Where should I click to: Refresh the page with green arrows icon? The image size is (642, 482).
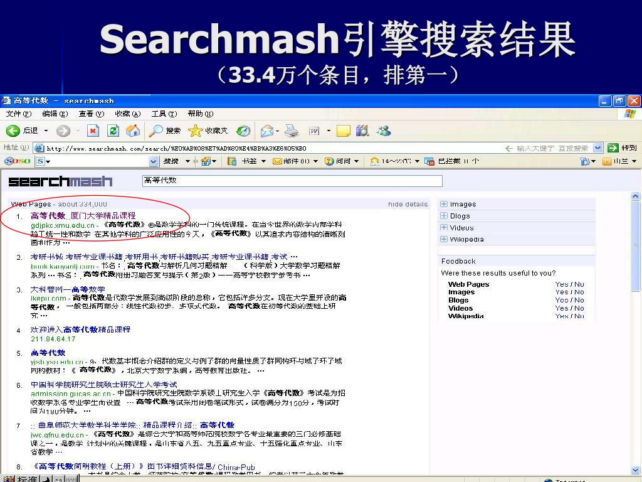[x=113, y=131]
